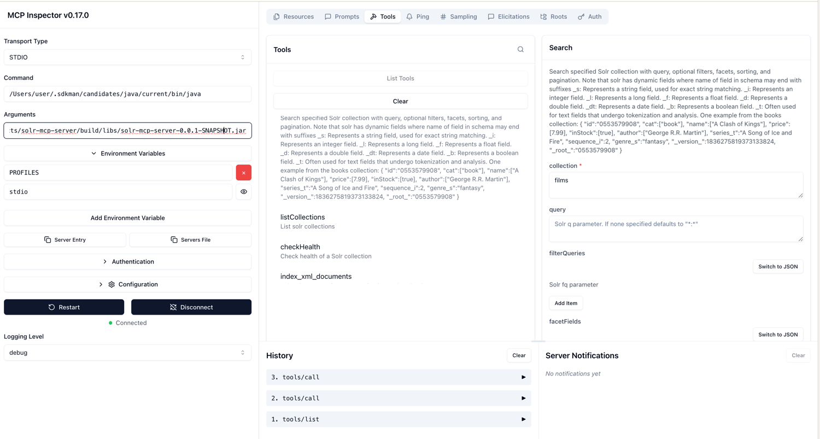Switch facetFields to JSON

click(x=777, y=335)
